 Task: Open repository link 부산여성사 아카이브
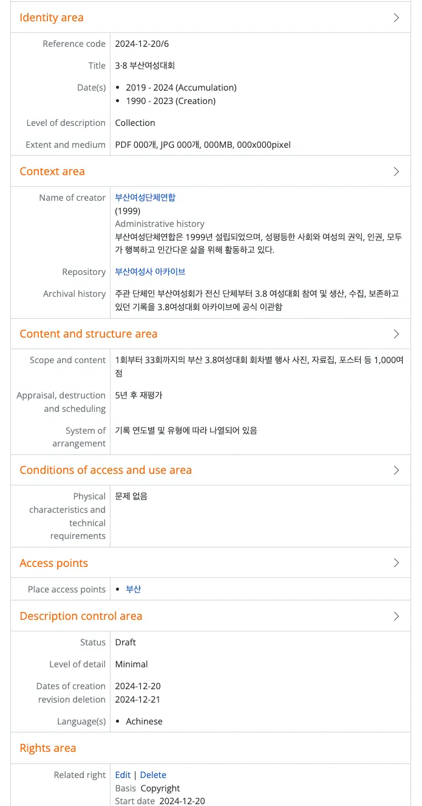[150, 272]
